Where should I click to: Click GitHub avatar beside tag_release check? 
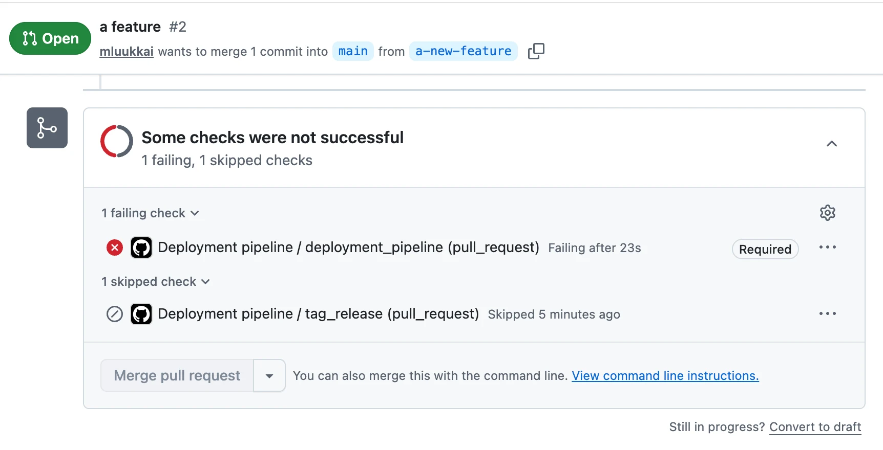pyautogui.click(x=141, y=314)
